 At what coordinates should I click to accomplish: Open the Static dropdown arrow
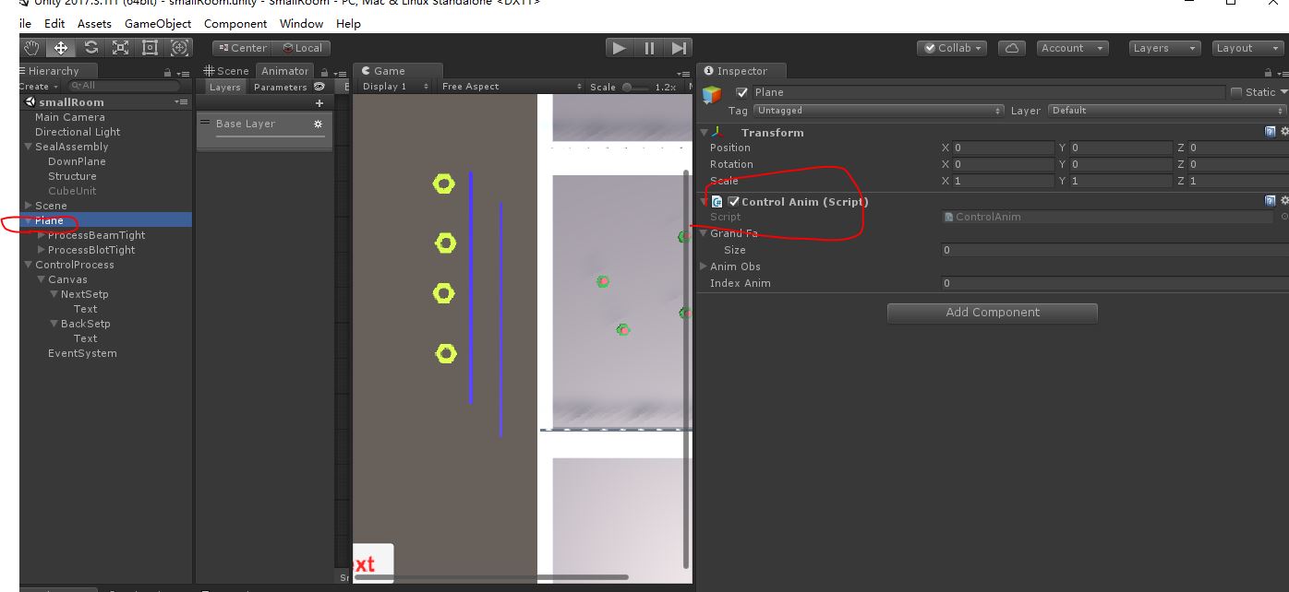coord(1283,92)
